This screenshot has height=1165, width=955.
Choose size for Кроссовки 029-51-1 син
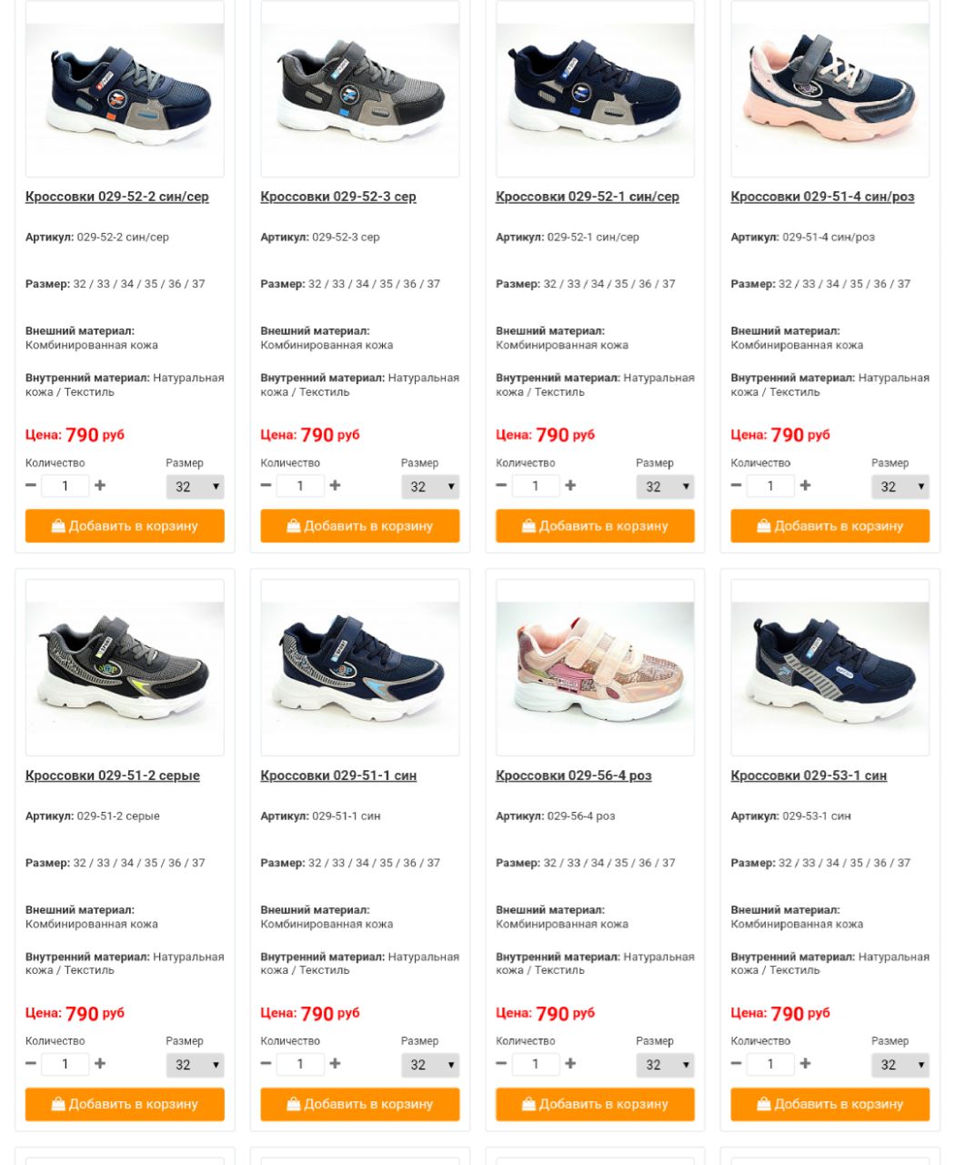430,1065
